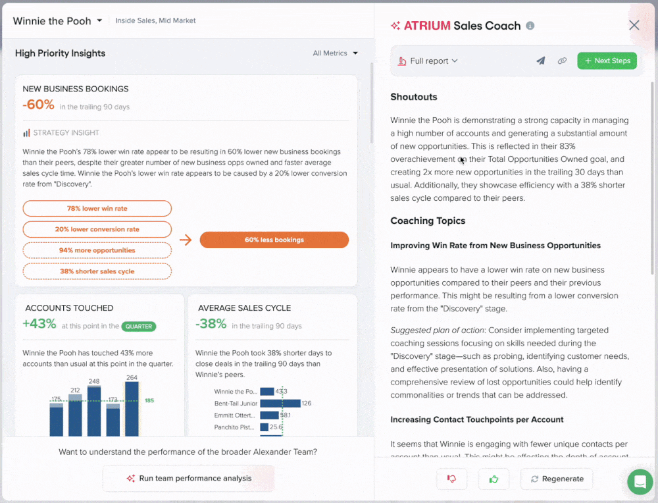Open the All Metrics filter dropdown
The width and height of the screenshot is (658, 503).
pos(336,53)
